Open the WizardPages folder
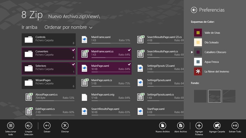The image size is (246, 138). point(49,82)
